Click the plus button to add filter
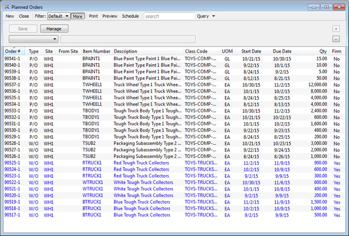Screen dimensions: 349x236 336,29
